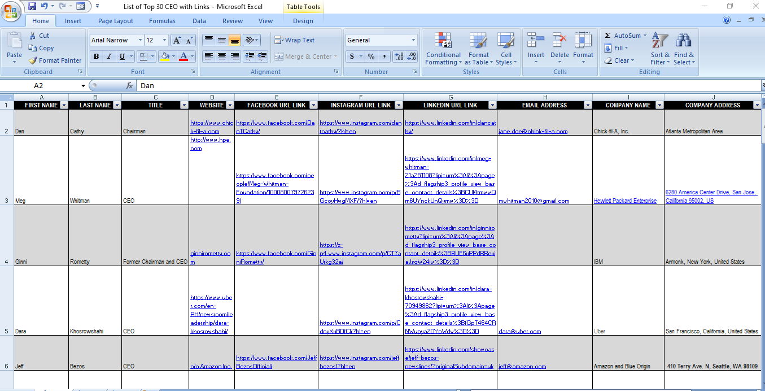The image size is (765, 391).
Task: Insert cells using Insert button
Action: pos(536,49)
